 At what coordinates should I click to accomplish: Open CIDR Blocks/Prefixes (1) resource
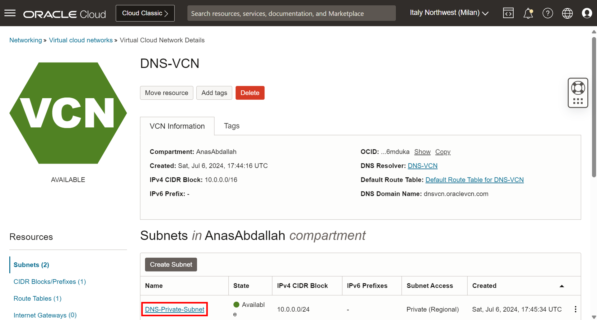coord(50,281)
